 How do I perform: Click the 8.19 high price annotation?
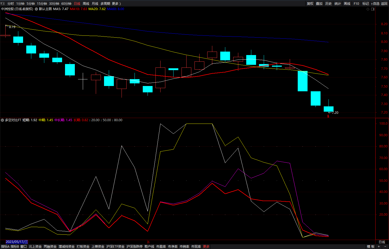pyautogui.click(x=12, y=27)
